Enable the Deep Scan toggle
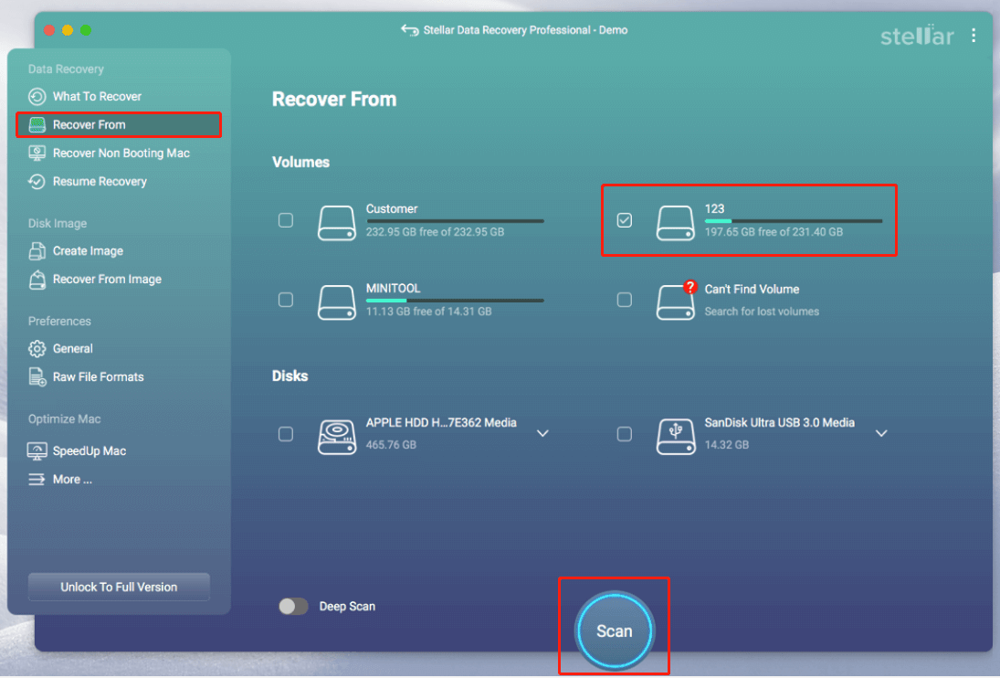Image resolution: width=1000 pixels, height=678 pixels. point(293,606)
